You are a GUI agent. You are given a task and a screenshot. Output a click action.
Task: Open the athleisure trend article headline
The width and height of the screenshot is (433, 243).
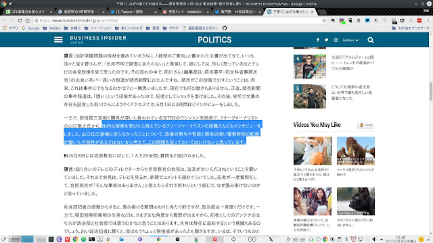[352, 63]
